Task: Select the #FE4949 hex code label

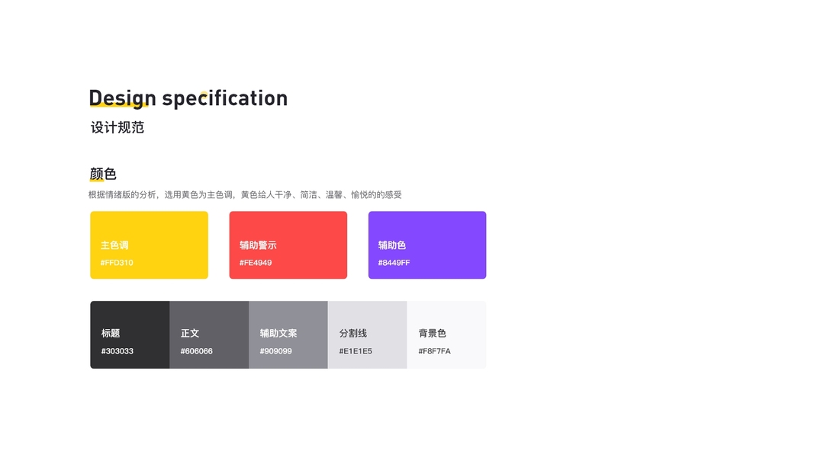Action: [256, 263]
